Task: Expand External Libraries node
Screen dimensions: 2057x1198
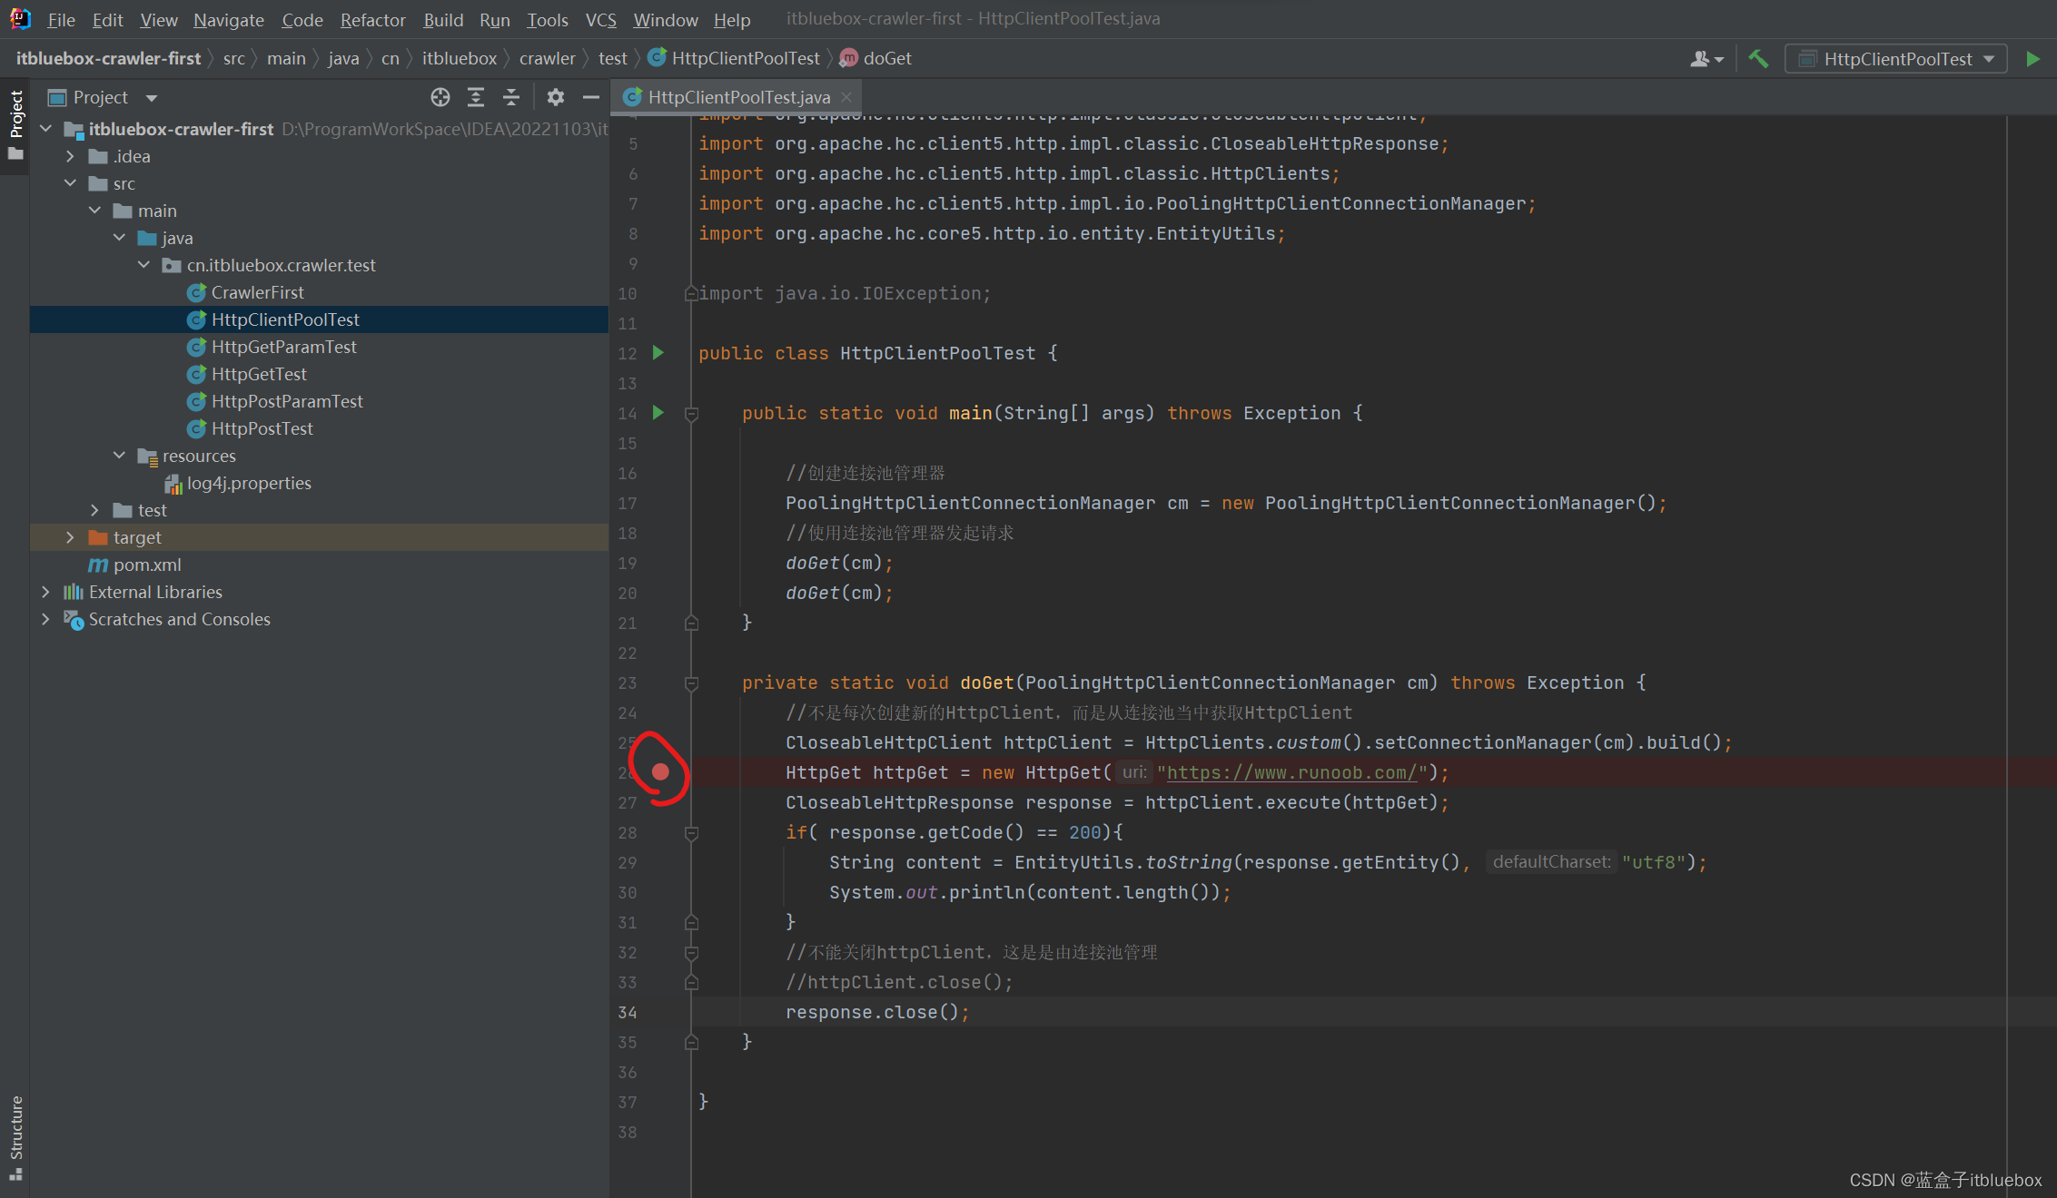Action: click(x=45, y=592)
